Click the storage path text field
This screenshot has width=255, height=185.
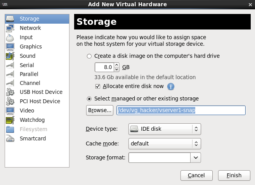[181, 111]
